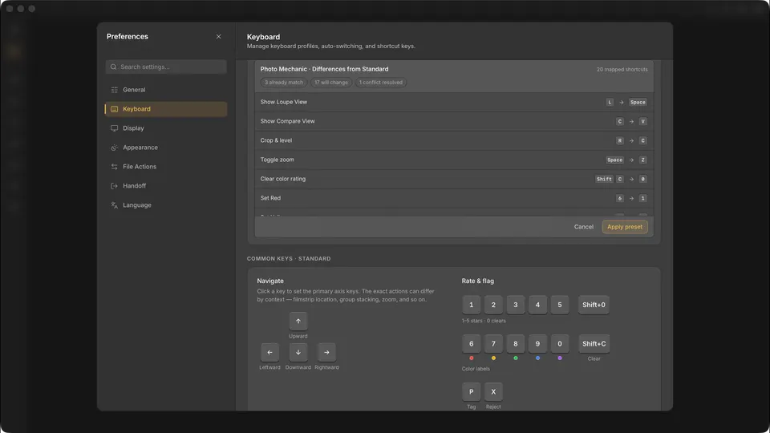
Task: Click the X Reject key
Action: pyautogui.click(x=493, y=392)
